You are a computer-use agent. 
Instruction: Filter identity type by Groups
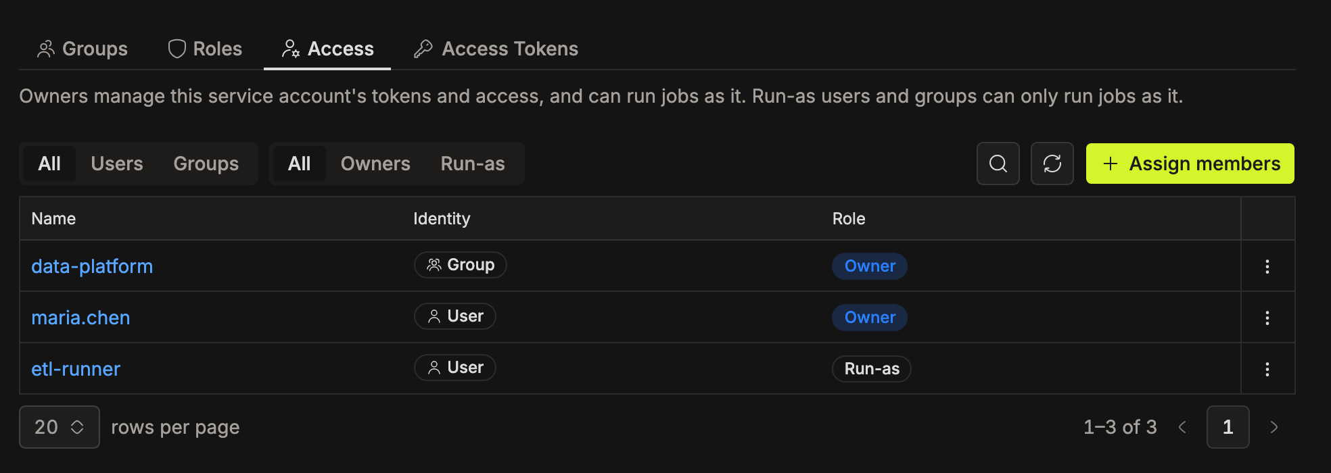(x=206, y=164)
